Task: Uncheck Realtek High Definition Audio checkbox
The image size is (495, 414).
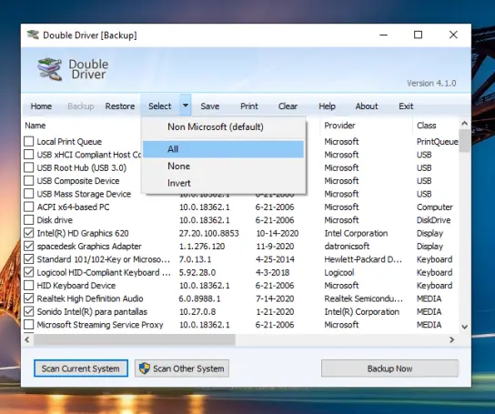Action: click(x=29, y=298)
